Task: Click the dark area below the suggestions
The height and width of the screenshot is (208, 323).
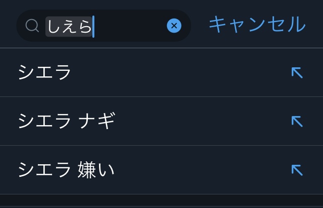Action: tap(161, 201)
